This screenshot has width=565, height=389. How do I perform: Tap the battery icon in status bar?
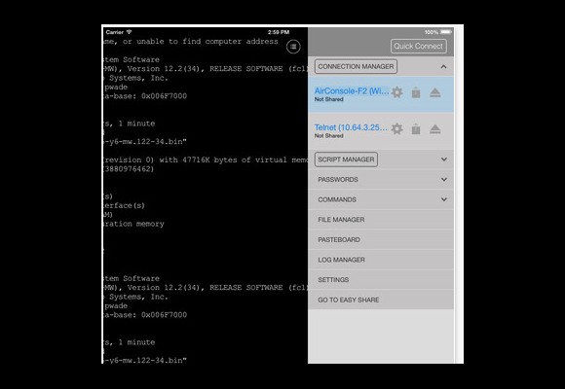pyautogui.click(x=446, y=32)
